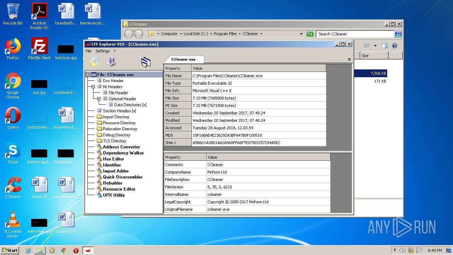
Task: Open the ? help menu
Action: coord(114,51)
